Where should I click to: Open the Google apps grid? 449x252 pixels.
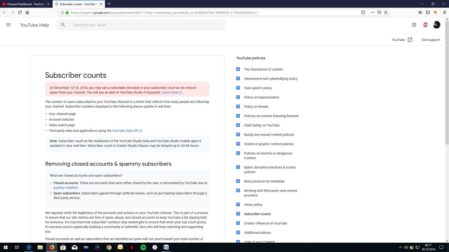(x=414, y=25)
